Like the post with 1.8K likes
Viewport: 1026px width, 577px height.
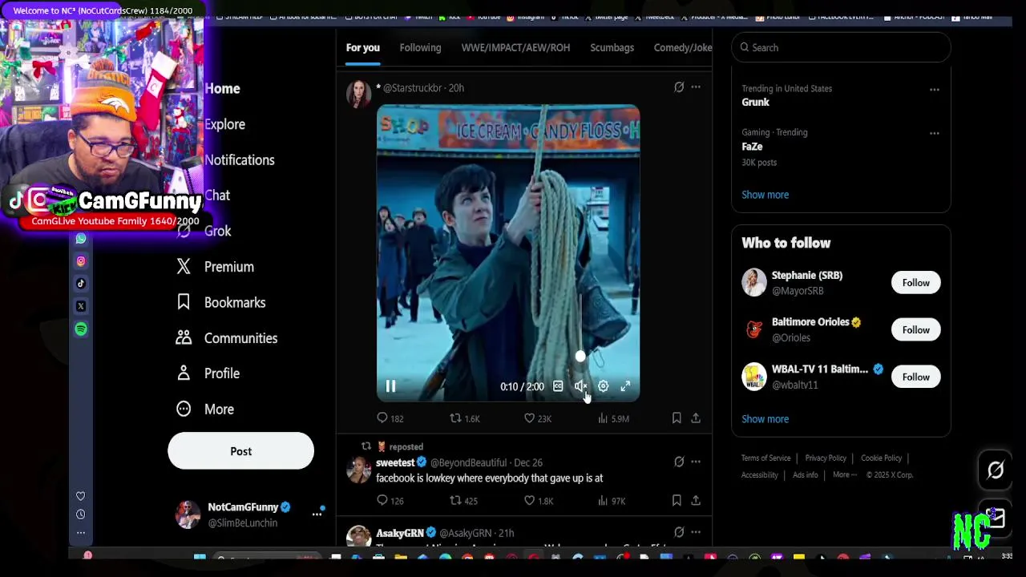tap(538, 501)
